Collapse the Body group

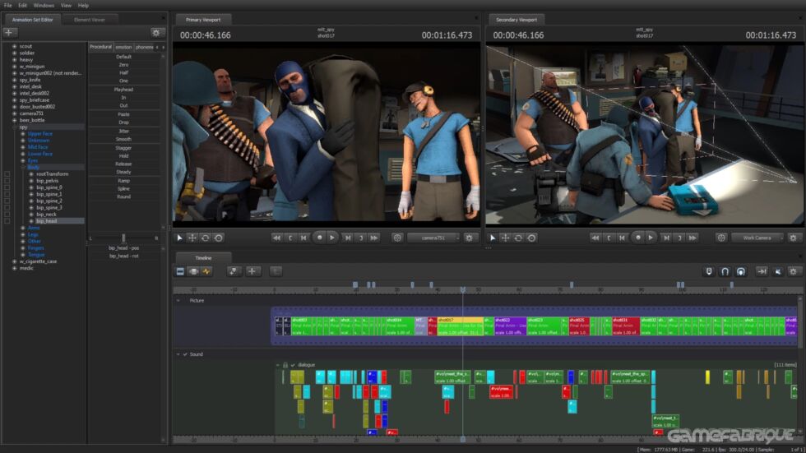[23, 168]
